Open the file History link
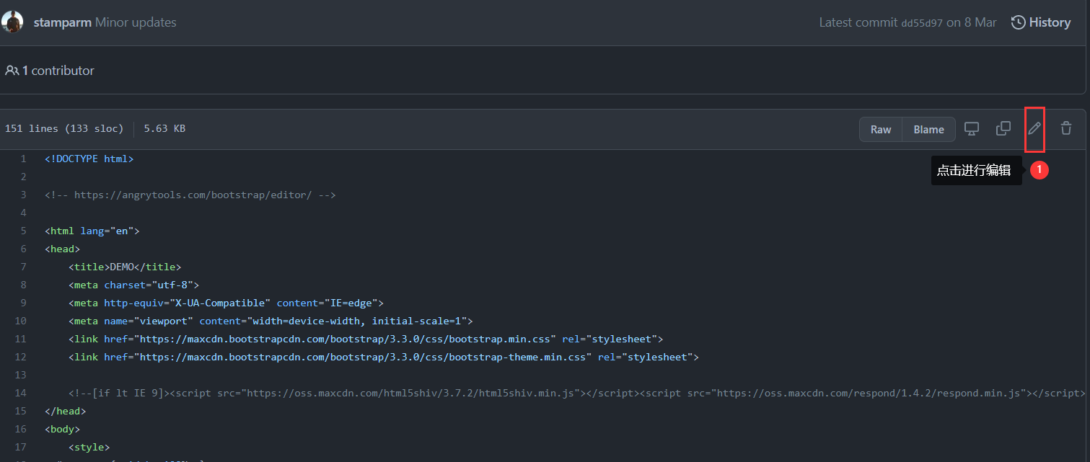The image size is (1090, 462). pyautogui.click(x=1041, y=22)
